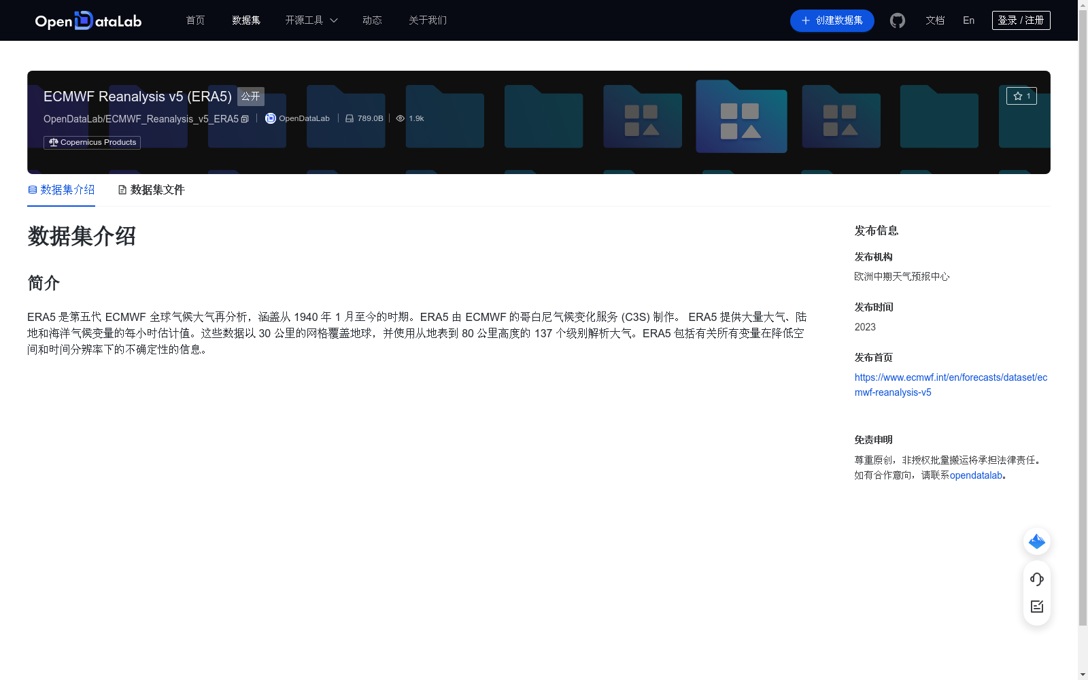Open the headset customer support floating icon
The height and width of the screenshot is (680, 1088).
[x=1036, y=579]
